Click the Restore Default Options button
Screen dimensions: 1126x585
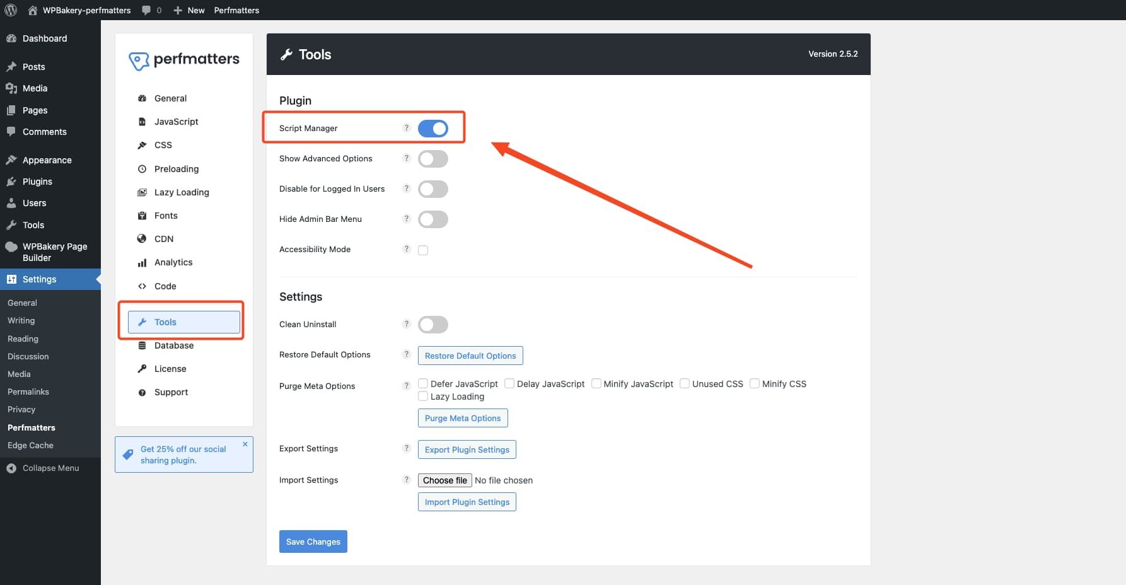click(470, 355)
